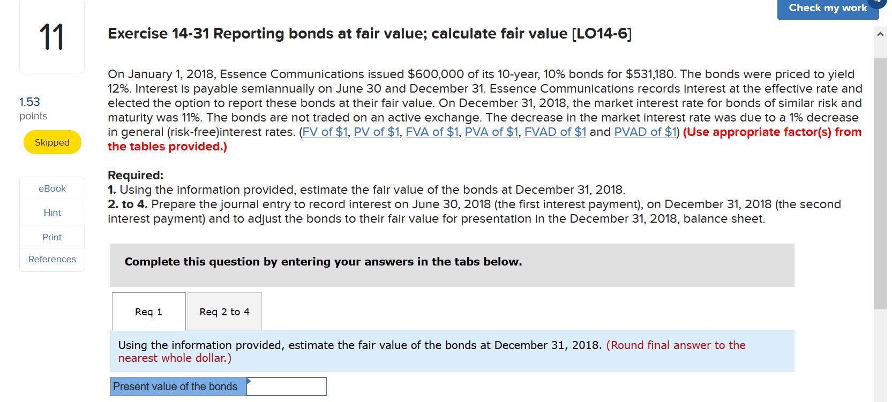Click Print to print the exercise

click(x=51, y=237)
